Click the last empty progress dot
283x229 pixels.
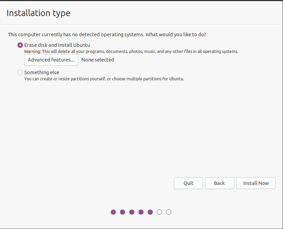(169, 212)
